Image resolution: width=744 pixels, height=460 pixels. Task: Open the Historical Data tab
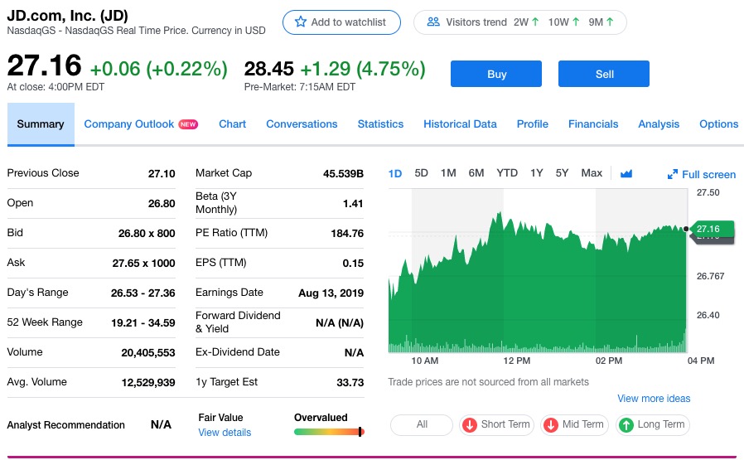[x=460, y=124]
